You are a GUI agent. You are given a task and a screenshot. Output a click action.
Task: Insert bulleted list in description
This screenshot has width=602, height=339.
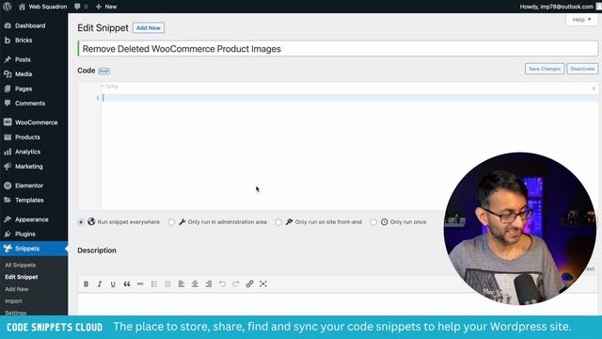pos(154,284)
